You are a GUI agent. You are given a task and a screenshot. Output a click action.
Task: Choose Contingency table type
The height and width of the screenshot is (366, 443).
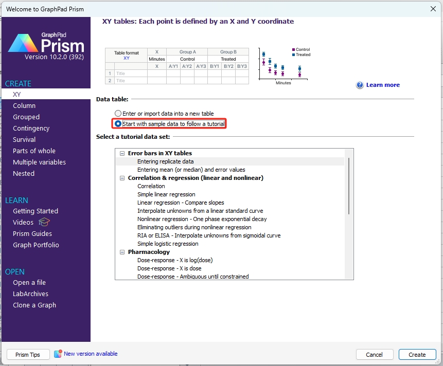coord(31,128)
